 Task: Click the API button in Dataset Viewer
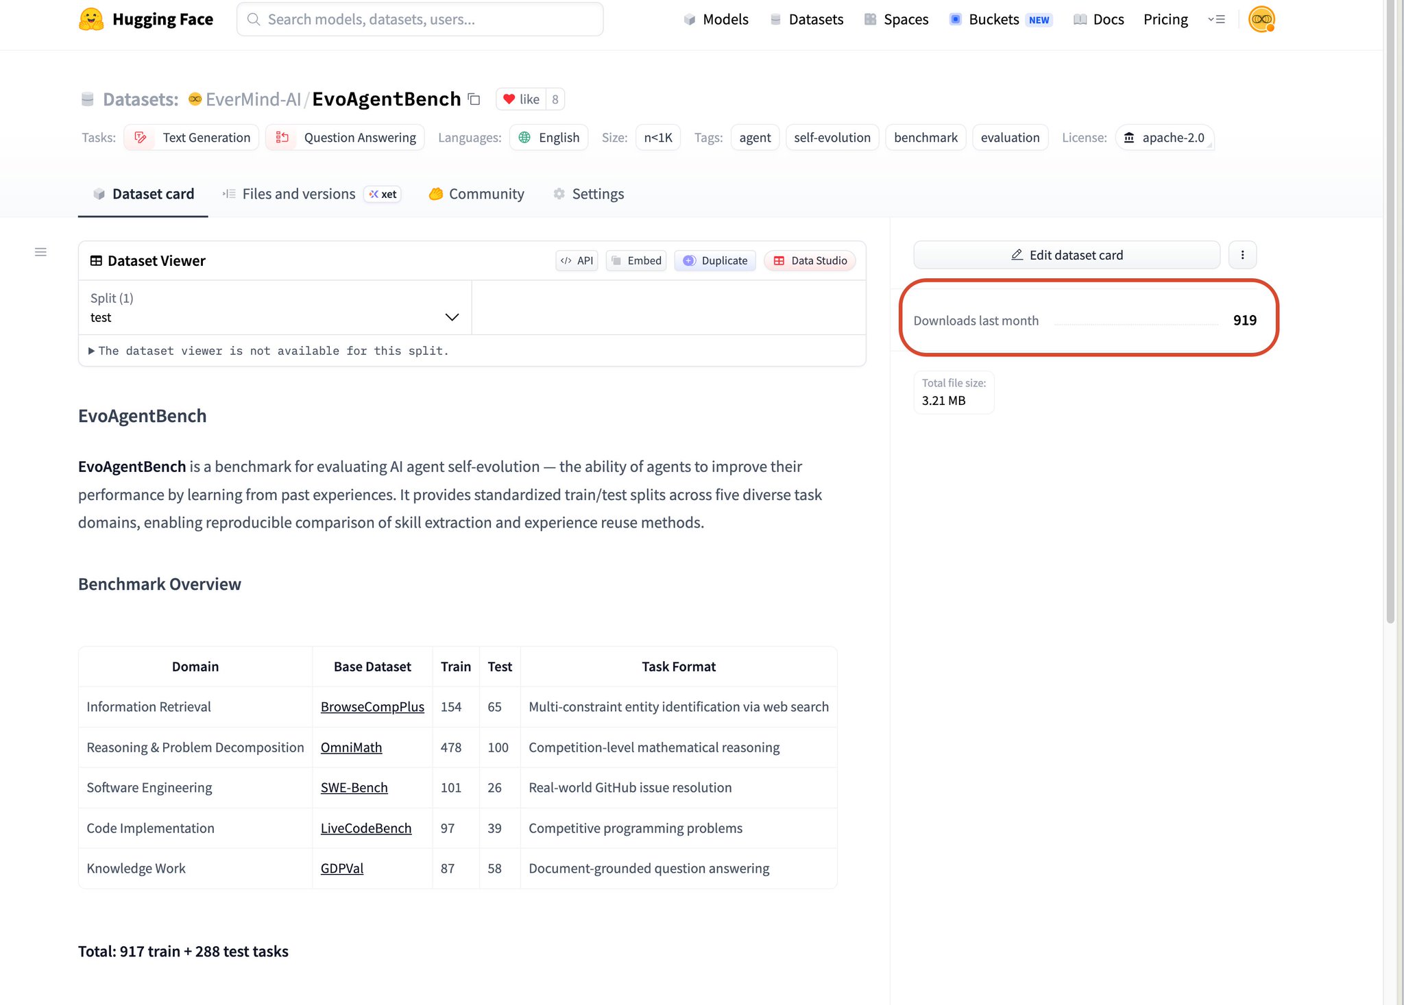click(x=577, y=260)
